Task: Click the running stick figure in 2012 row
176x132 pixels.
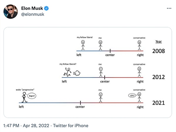Action: (x=67, y=72)
